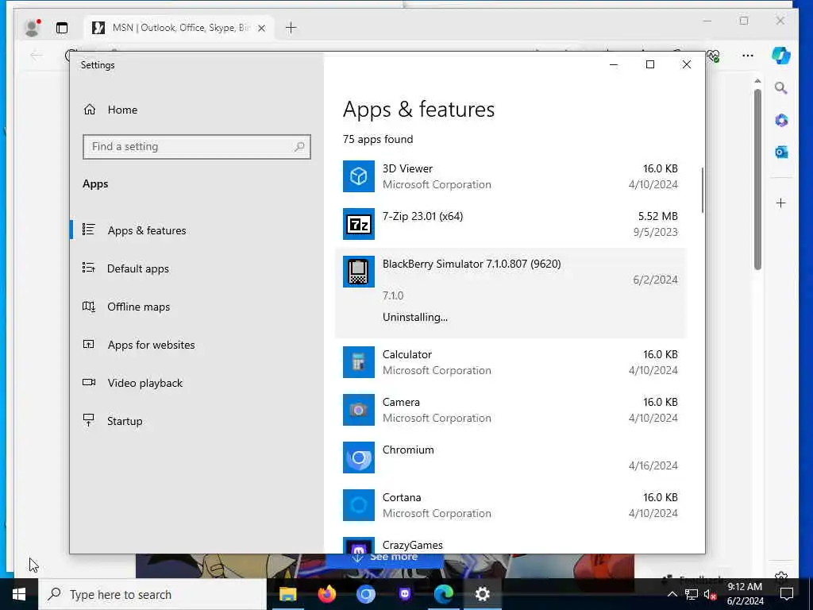Open Copilot in Edge sidebar
Image resolution: width=813 pixels, height=610 pixels.
point(781,56)
